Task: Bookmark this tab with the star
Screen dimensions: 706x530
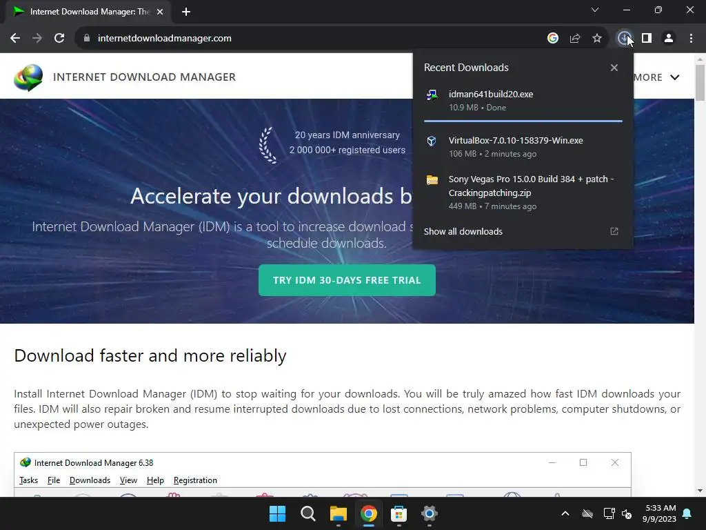Action: tap(597, 39)
